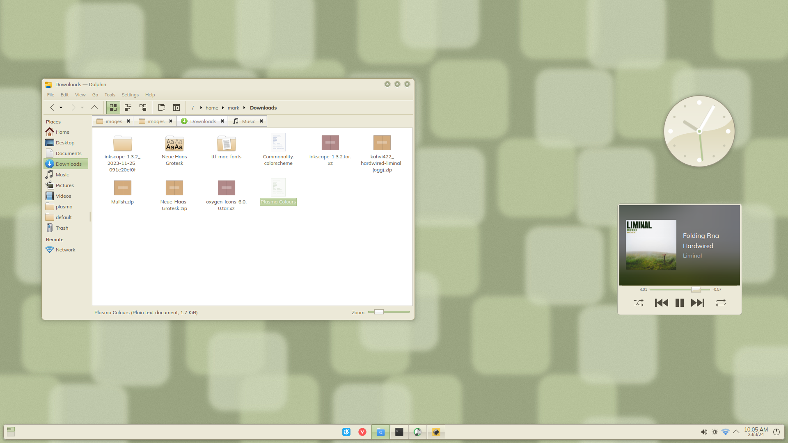Open the Edit menu
788x443 pixels.
tap(64, 95)
